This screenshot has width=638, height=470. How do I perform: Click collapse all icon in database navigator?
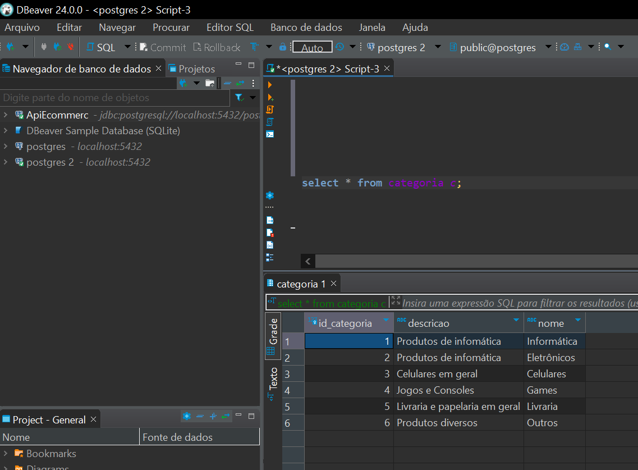click(x=227, y=83)
